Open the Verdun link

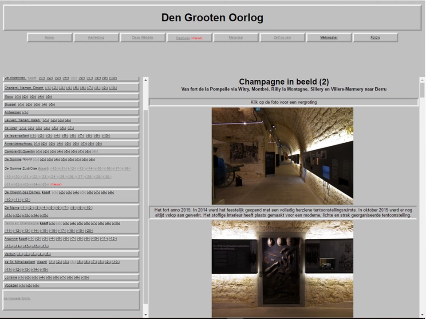click(10, 254)
